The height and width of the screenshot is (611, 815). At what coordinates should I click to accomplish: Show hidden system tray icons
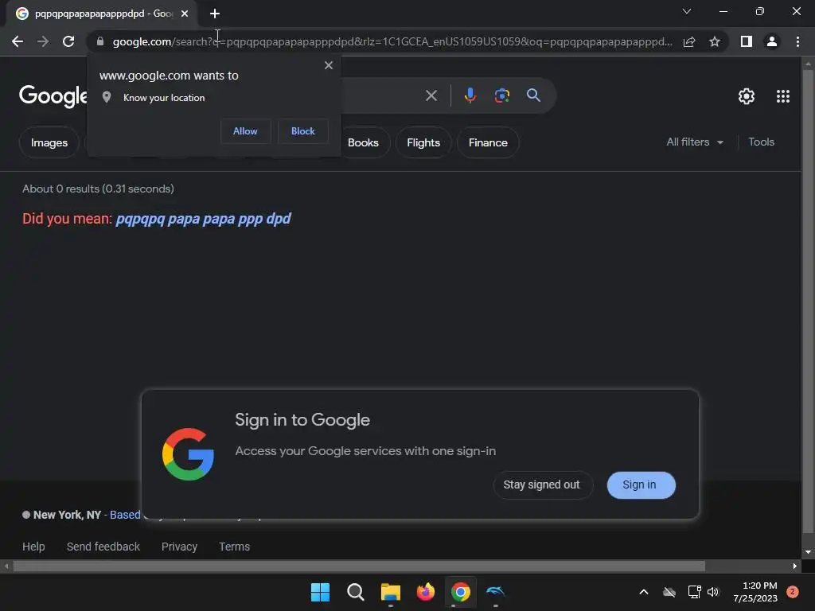(x=643, y=592)
